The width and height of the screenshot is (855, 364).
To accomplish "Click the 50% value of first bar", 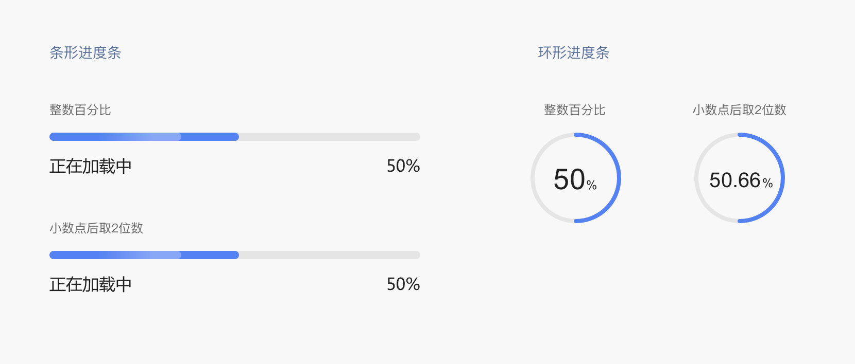I will [403, 166].
